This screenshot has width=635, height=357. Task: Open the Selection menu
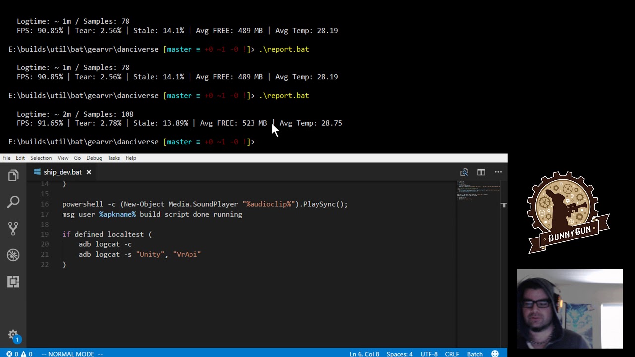41,158
